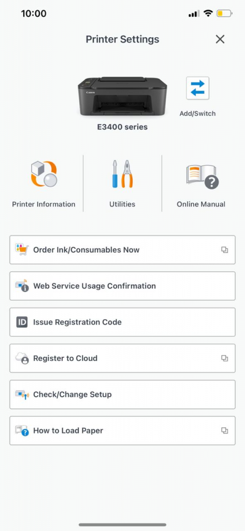Tap external link icon on Register to Cloud
This screenshot has height=531, width=245.
click(225, 358)
